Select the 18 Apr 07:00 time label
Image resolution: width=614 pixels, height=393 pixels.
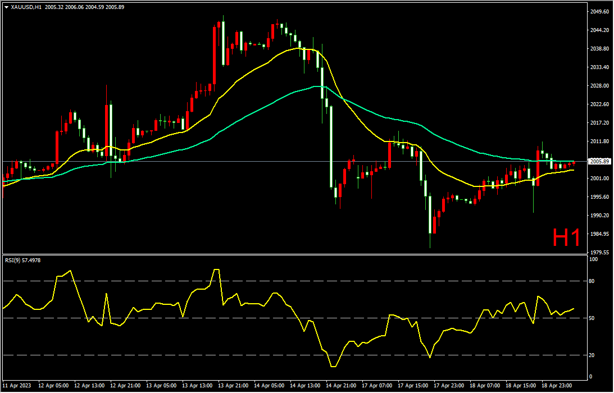pos(485,386)
